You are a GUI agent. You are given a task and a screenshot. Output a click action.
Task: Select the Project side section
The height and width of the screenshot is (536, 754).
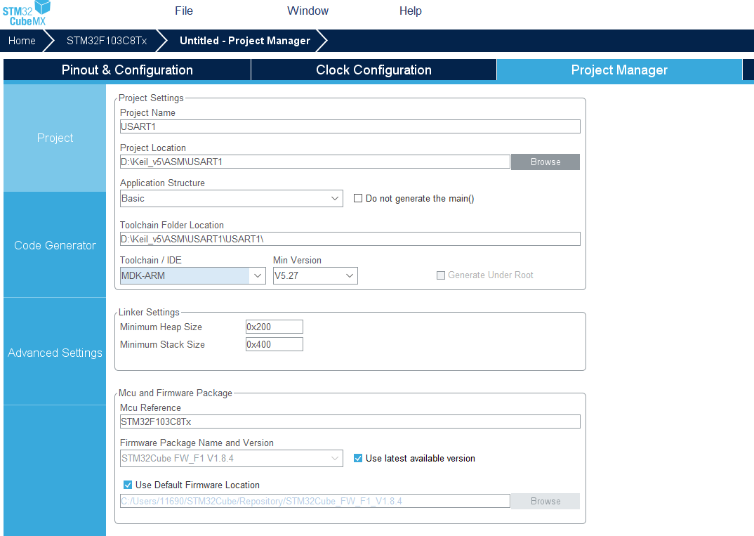tap(55, 138)
